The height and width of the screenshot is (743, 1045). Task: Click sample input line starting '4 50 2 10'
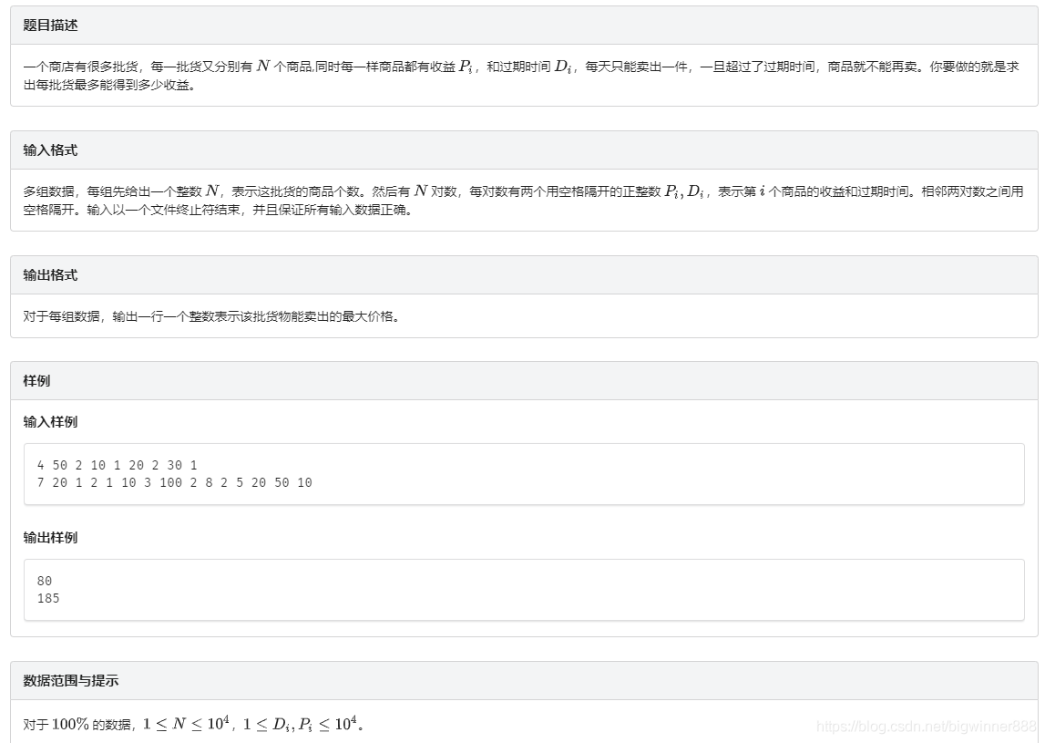coord(118,465)
